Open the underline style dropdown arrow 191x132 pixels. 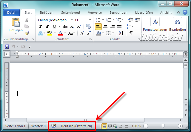(x=59, y=27)
